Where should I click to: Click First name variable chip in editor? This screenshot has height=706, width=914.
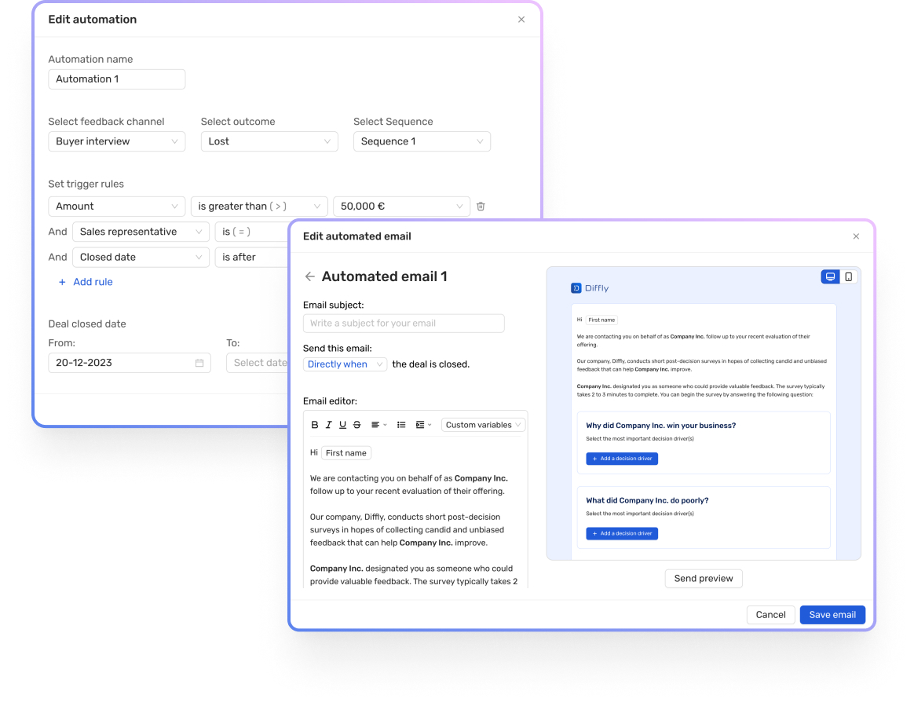pyautogui.click(x=346, y=453)
